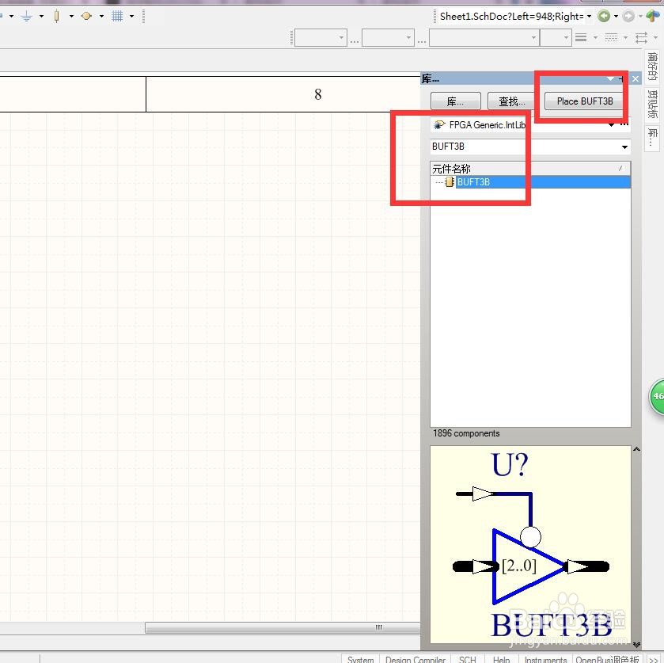Screen dimensions: 664x663
Task: Click the 查找... search button
Action: [511, 101]
